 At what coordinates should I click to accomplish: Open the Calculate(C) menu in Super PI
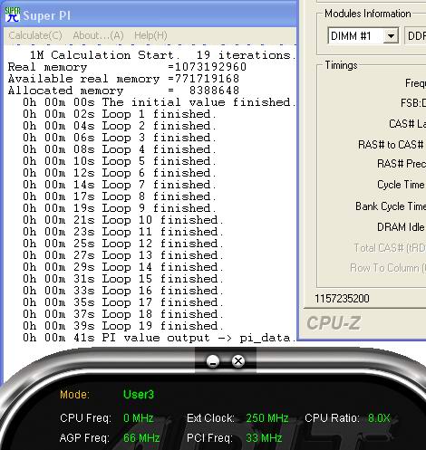(35, 35)
